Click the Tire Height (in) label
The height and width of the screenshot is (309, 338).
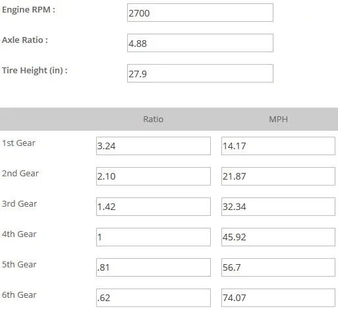[35, 71]
